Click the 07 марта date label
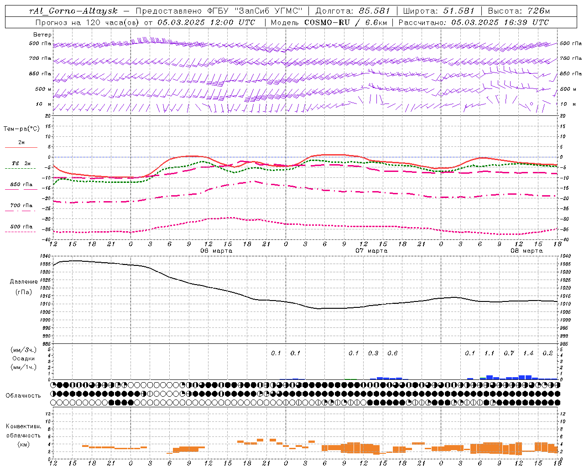Screen dimensions: 584x467 click(x=371, y=251)
